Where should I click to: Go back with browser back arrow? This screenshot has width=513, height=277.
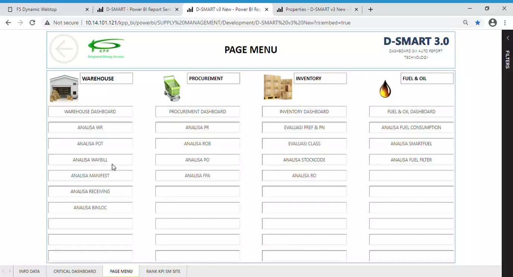(8, 23)
